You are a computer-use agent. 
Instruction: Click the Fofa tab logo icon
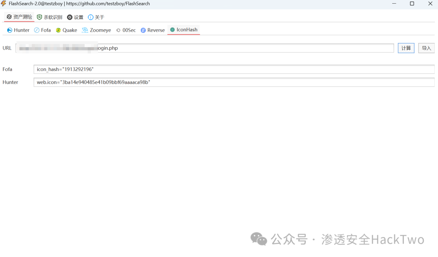pos(36,30)
